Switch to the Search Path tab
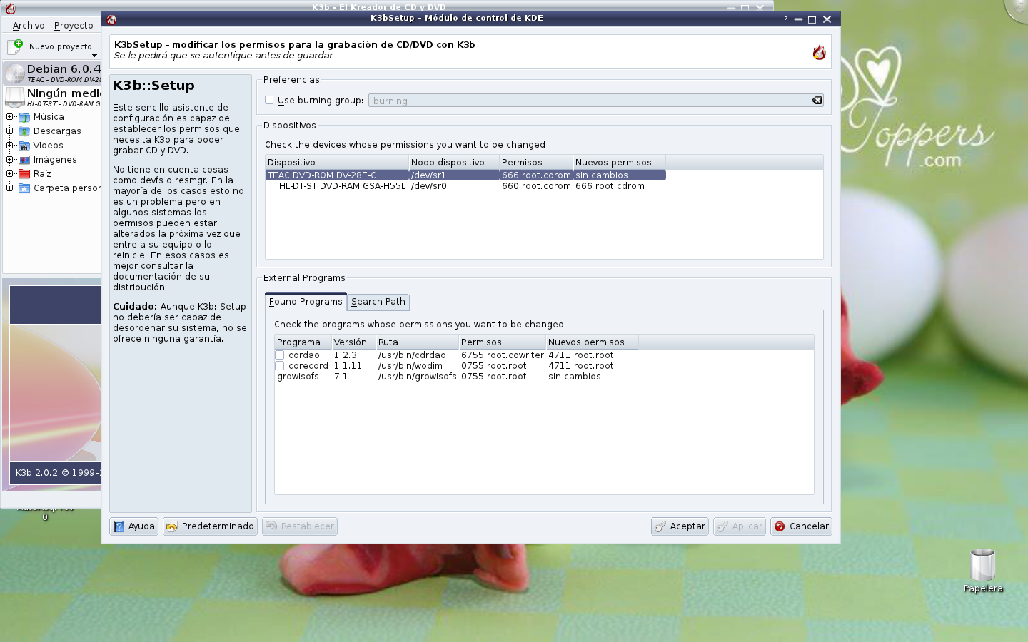The image size is (1028, 642). (378, 302)
